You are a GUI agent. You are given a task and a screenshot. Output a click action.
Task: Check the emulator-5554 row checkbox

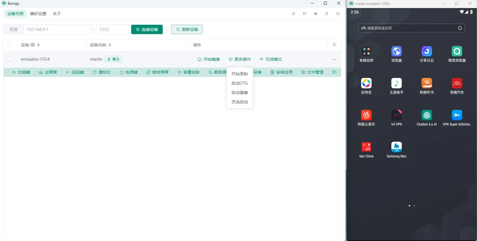click(10, 59)
